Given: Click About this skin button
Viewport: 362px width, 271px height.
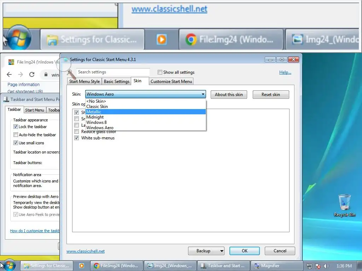Looking at the screenshot, I should (x=229, y=95).
